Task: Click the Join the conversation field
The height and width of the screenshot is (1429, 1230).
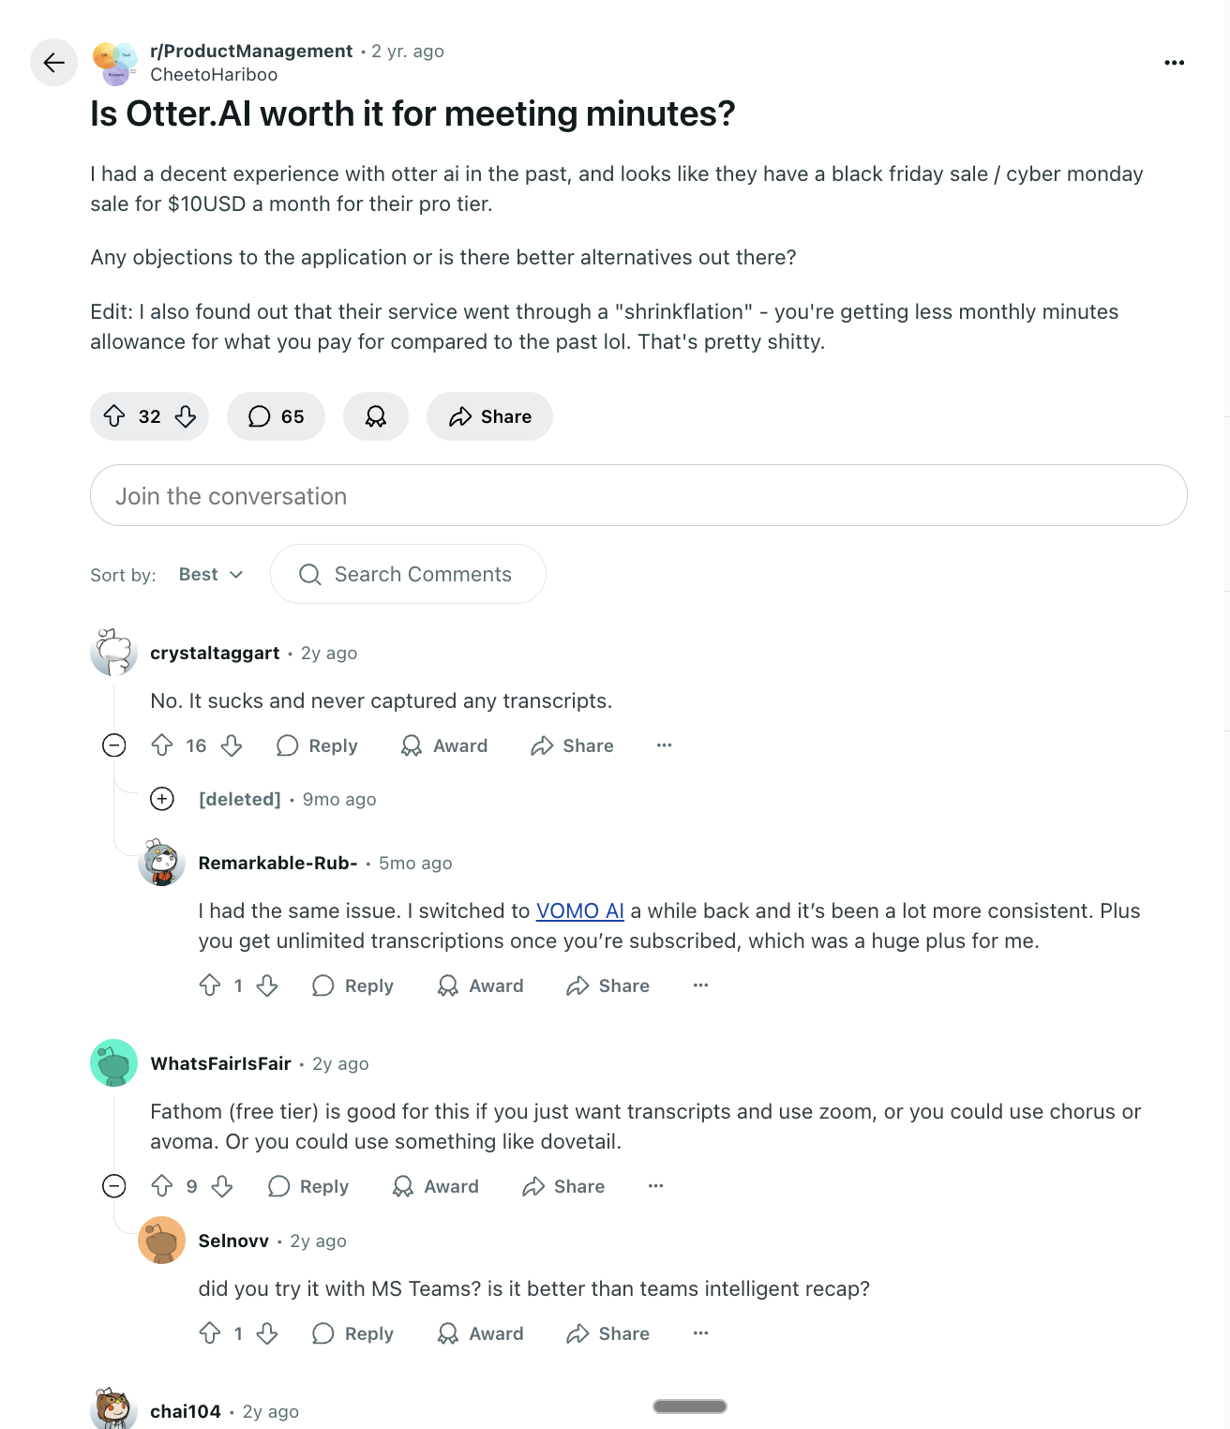Action: [637, 495]
